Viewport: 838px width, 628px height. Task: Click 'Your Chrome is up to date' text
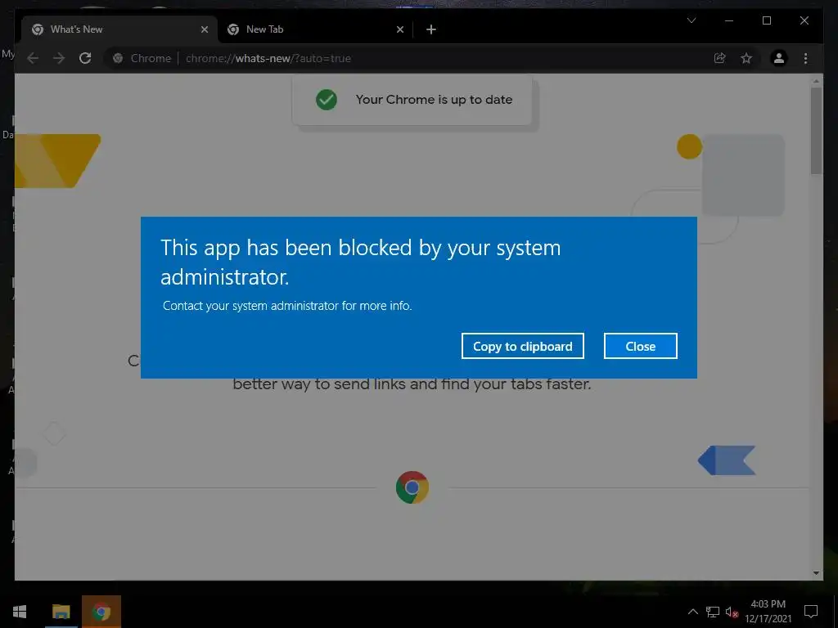coord(434,100)
